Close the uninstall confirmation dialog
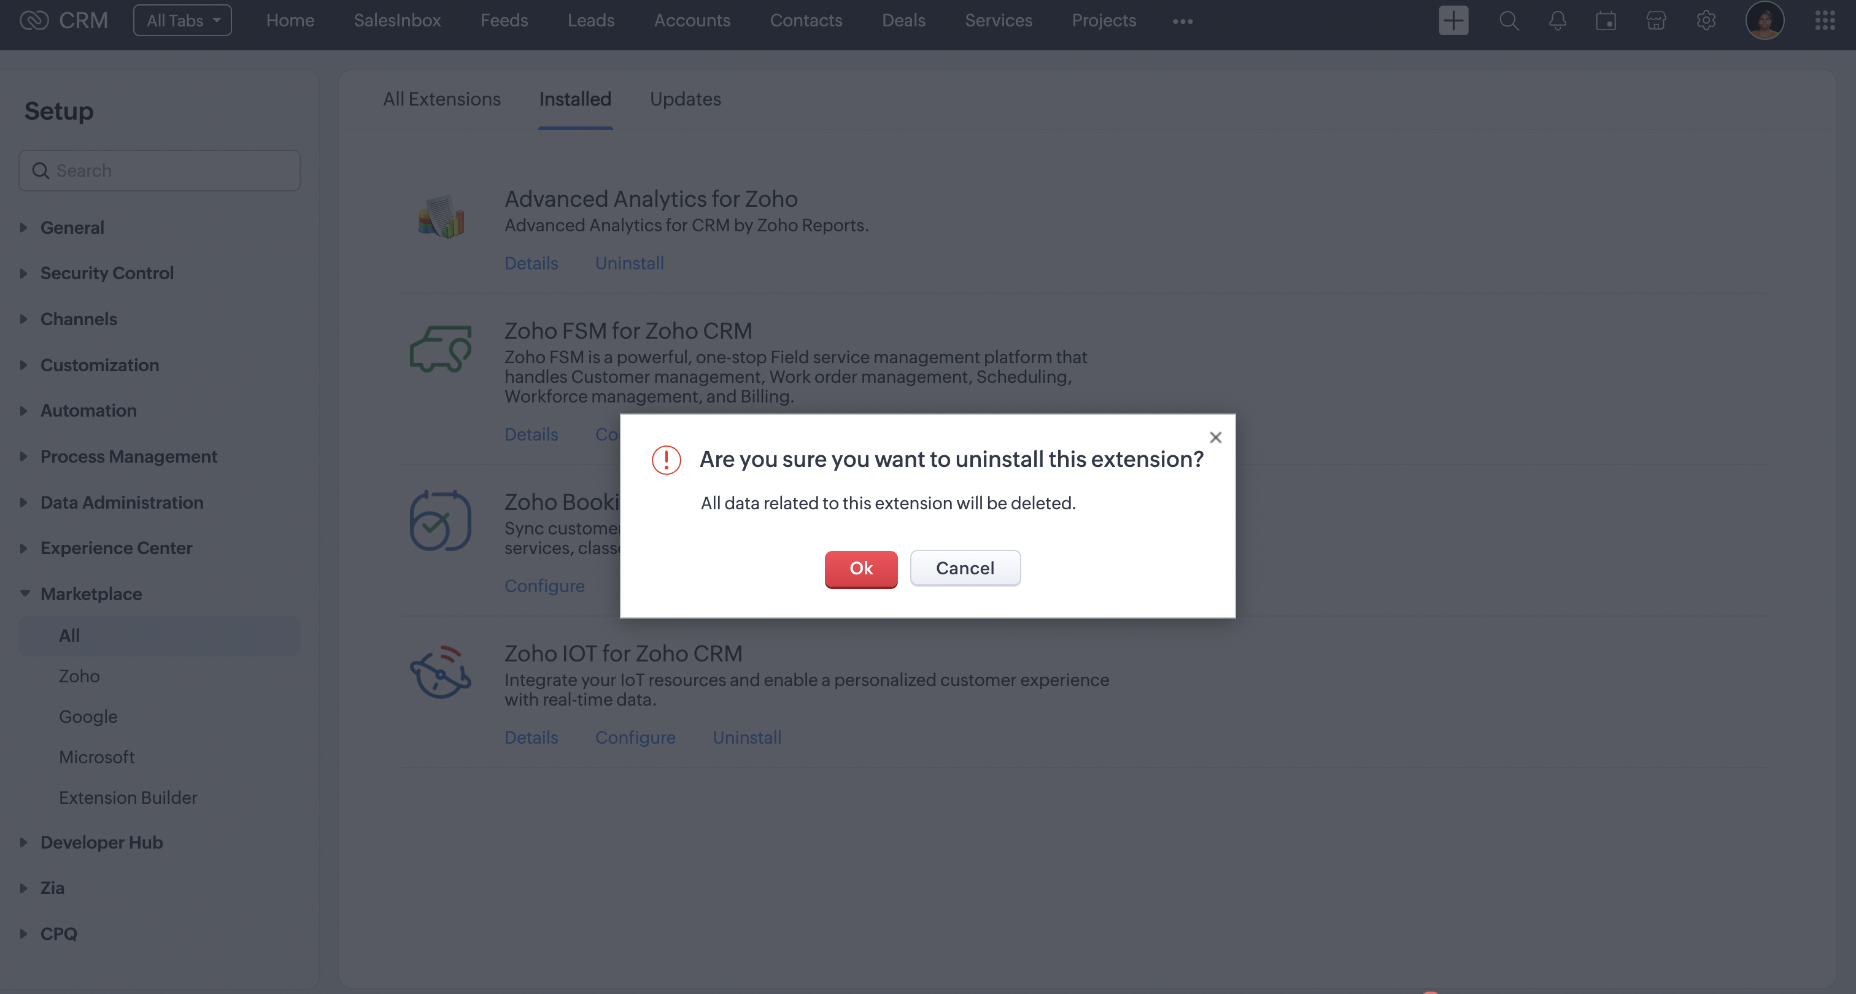 click(x=1215, y=437)
